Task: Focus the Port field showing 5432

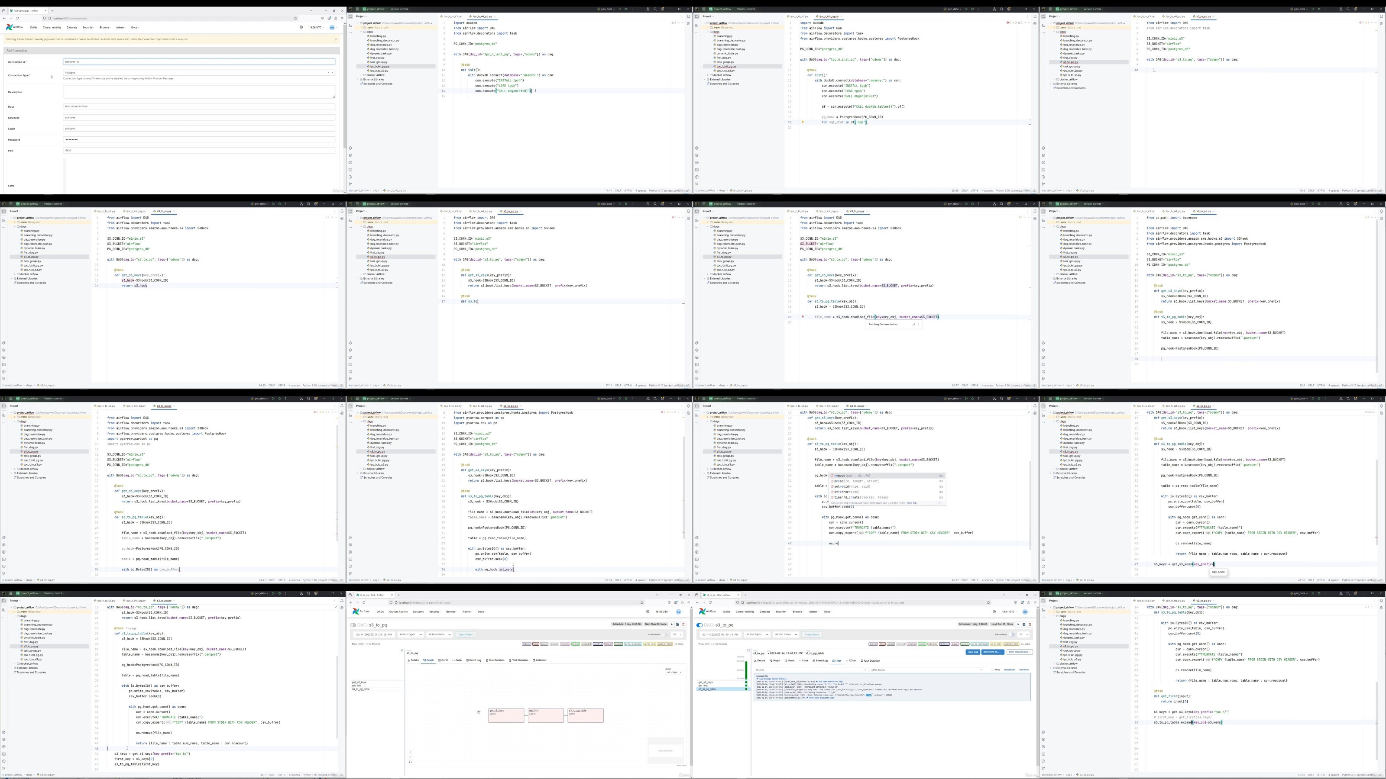Action: tap(199, 151)
